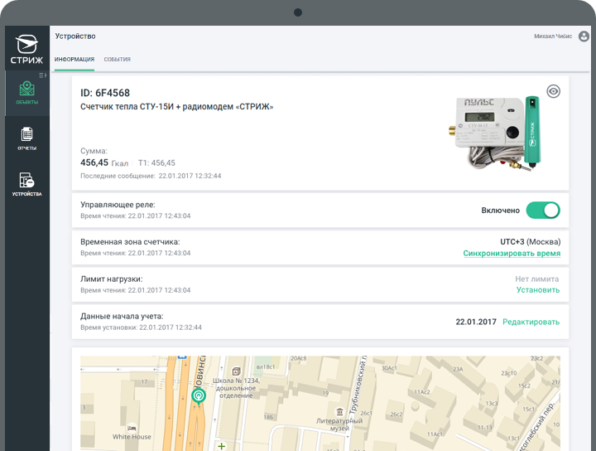The height and width of the screenshot is (451, 596).
Task: Click the school icon for Школа № 1234
Action: click(236, 371)
